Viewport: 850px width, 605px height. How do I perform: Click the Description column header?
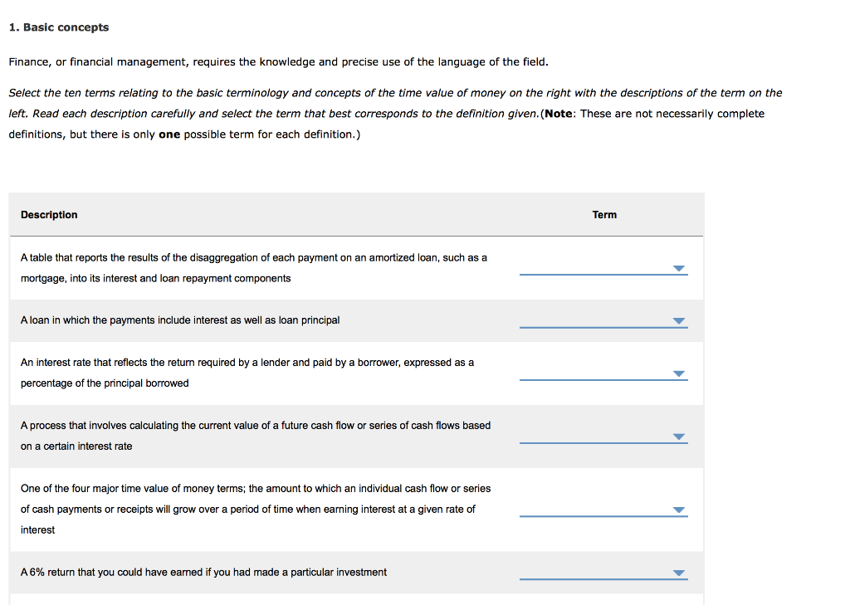pyautogui.click(x=49, y=214)
